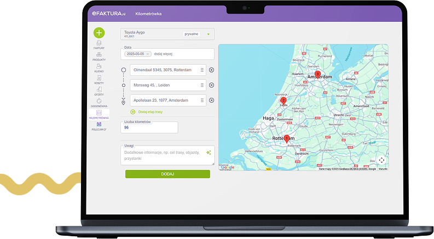The width and height of the screenshot is (434, 239).
Task: Go to Produkty in the sidebar
Action: click(99, 56)
